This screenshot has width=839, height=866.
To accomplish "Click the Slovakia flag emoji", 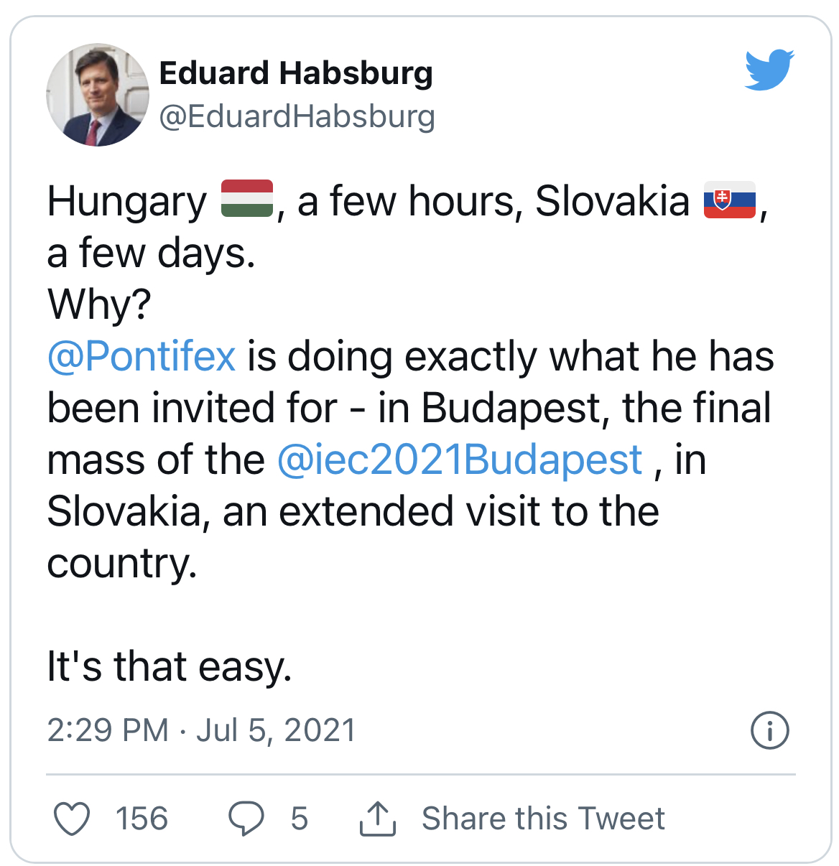I will coord(729,199).
